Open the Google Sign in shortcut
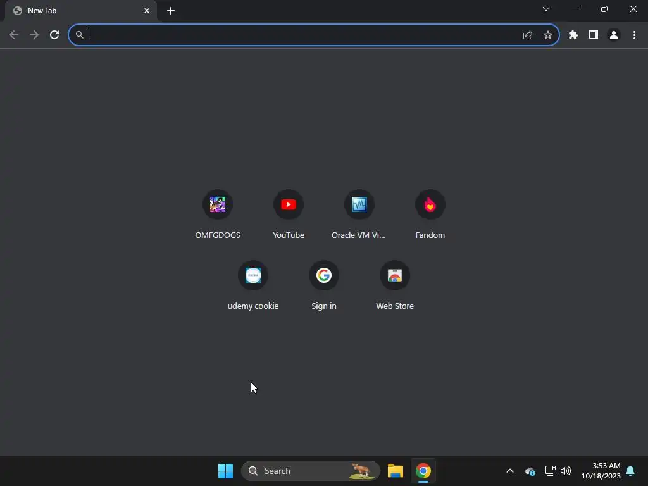 (323, 285)
